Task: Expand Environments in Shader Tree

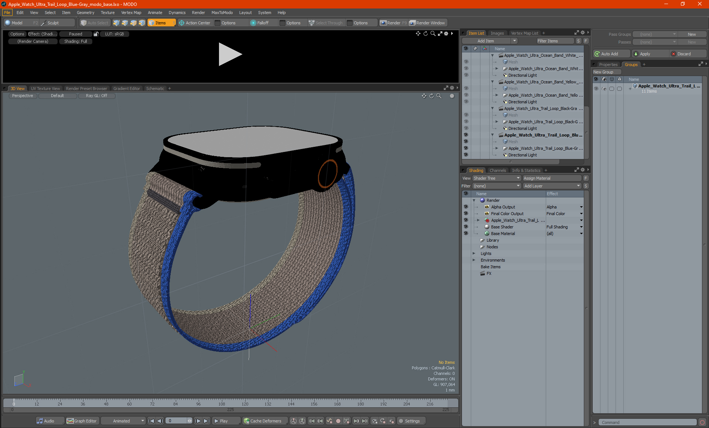Action: 474,260
